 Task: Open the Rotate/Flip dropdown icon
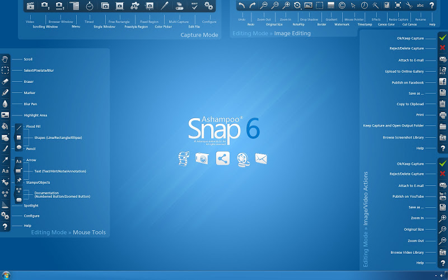(x=297, y=5)
